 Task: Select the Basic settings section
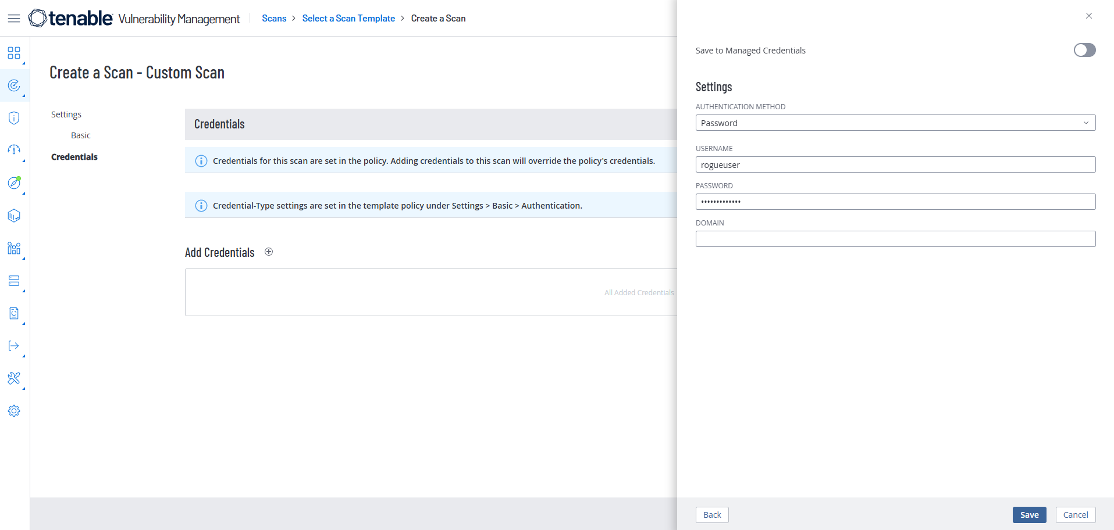pyautogui.click(x=81, y=135)
